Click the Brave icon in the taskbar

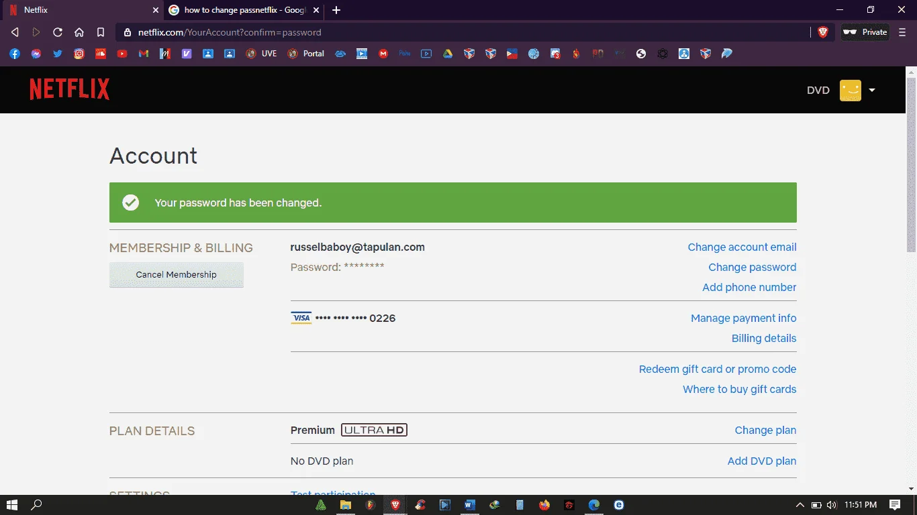[x=395, y=505]
